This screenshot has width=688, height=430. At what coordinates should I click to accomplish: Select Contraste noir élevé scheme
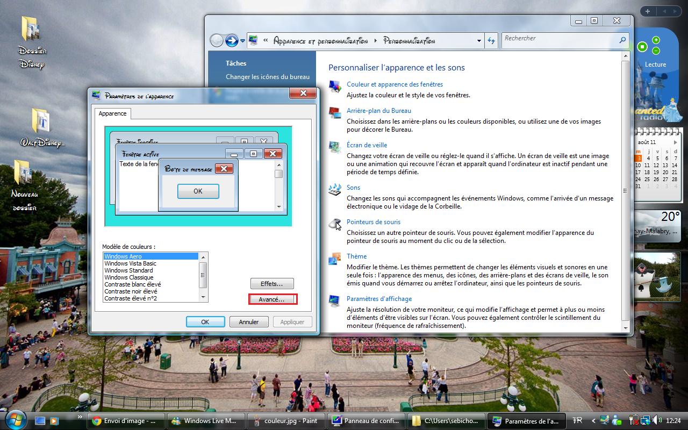point(150,291)
